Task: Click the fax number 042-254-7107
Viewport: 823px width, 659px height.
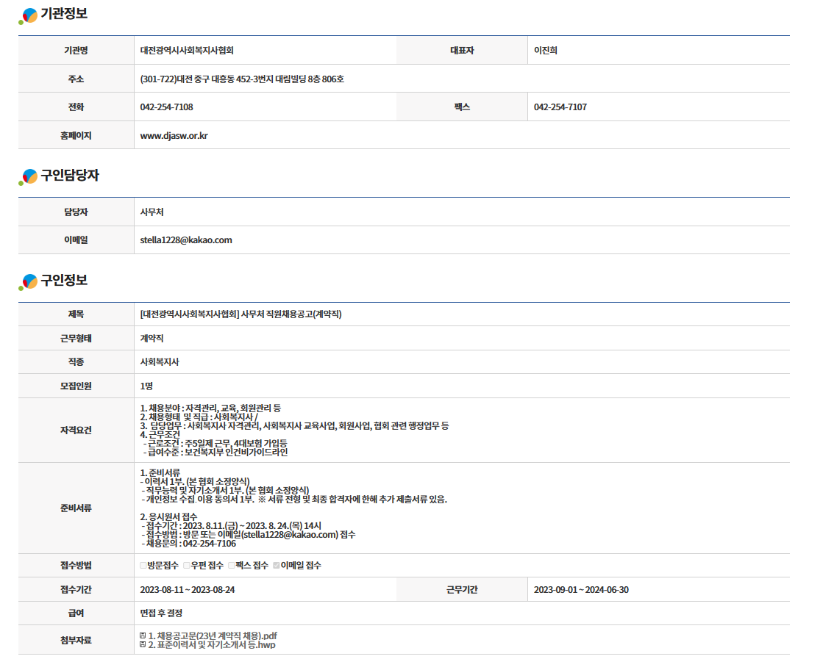Action: pos(560,107)
